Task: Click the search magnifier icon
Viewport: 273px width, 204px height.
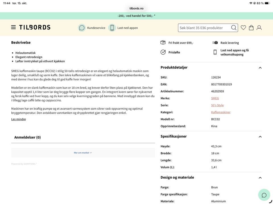Action: point(234,28)
